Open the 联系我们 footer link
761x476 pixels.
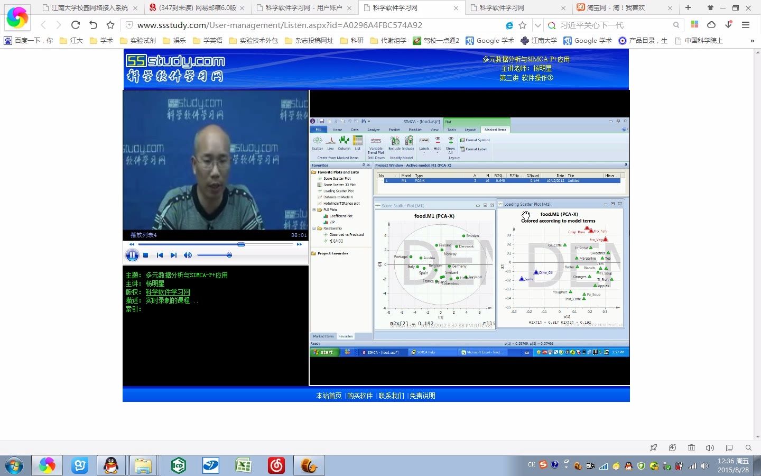[x=391, y=396]
